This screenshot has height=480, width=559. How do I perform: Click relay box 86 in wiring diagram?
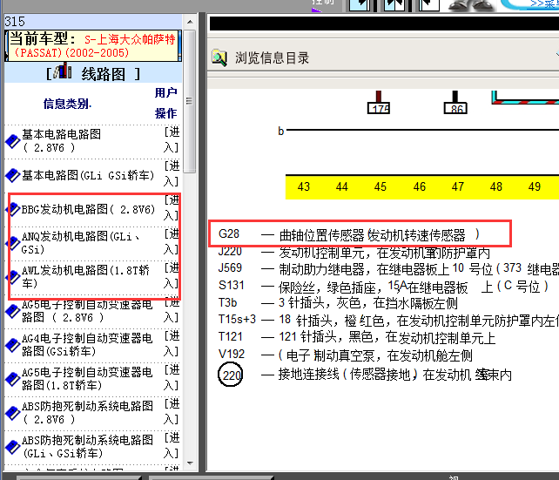(x=455, y=108)
